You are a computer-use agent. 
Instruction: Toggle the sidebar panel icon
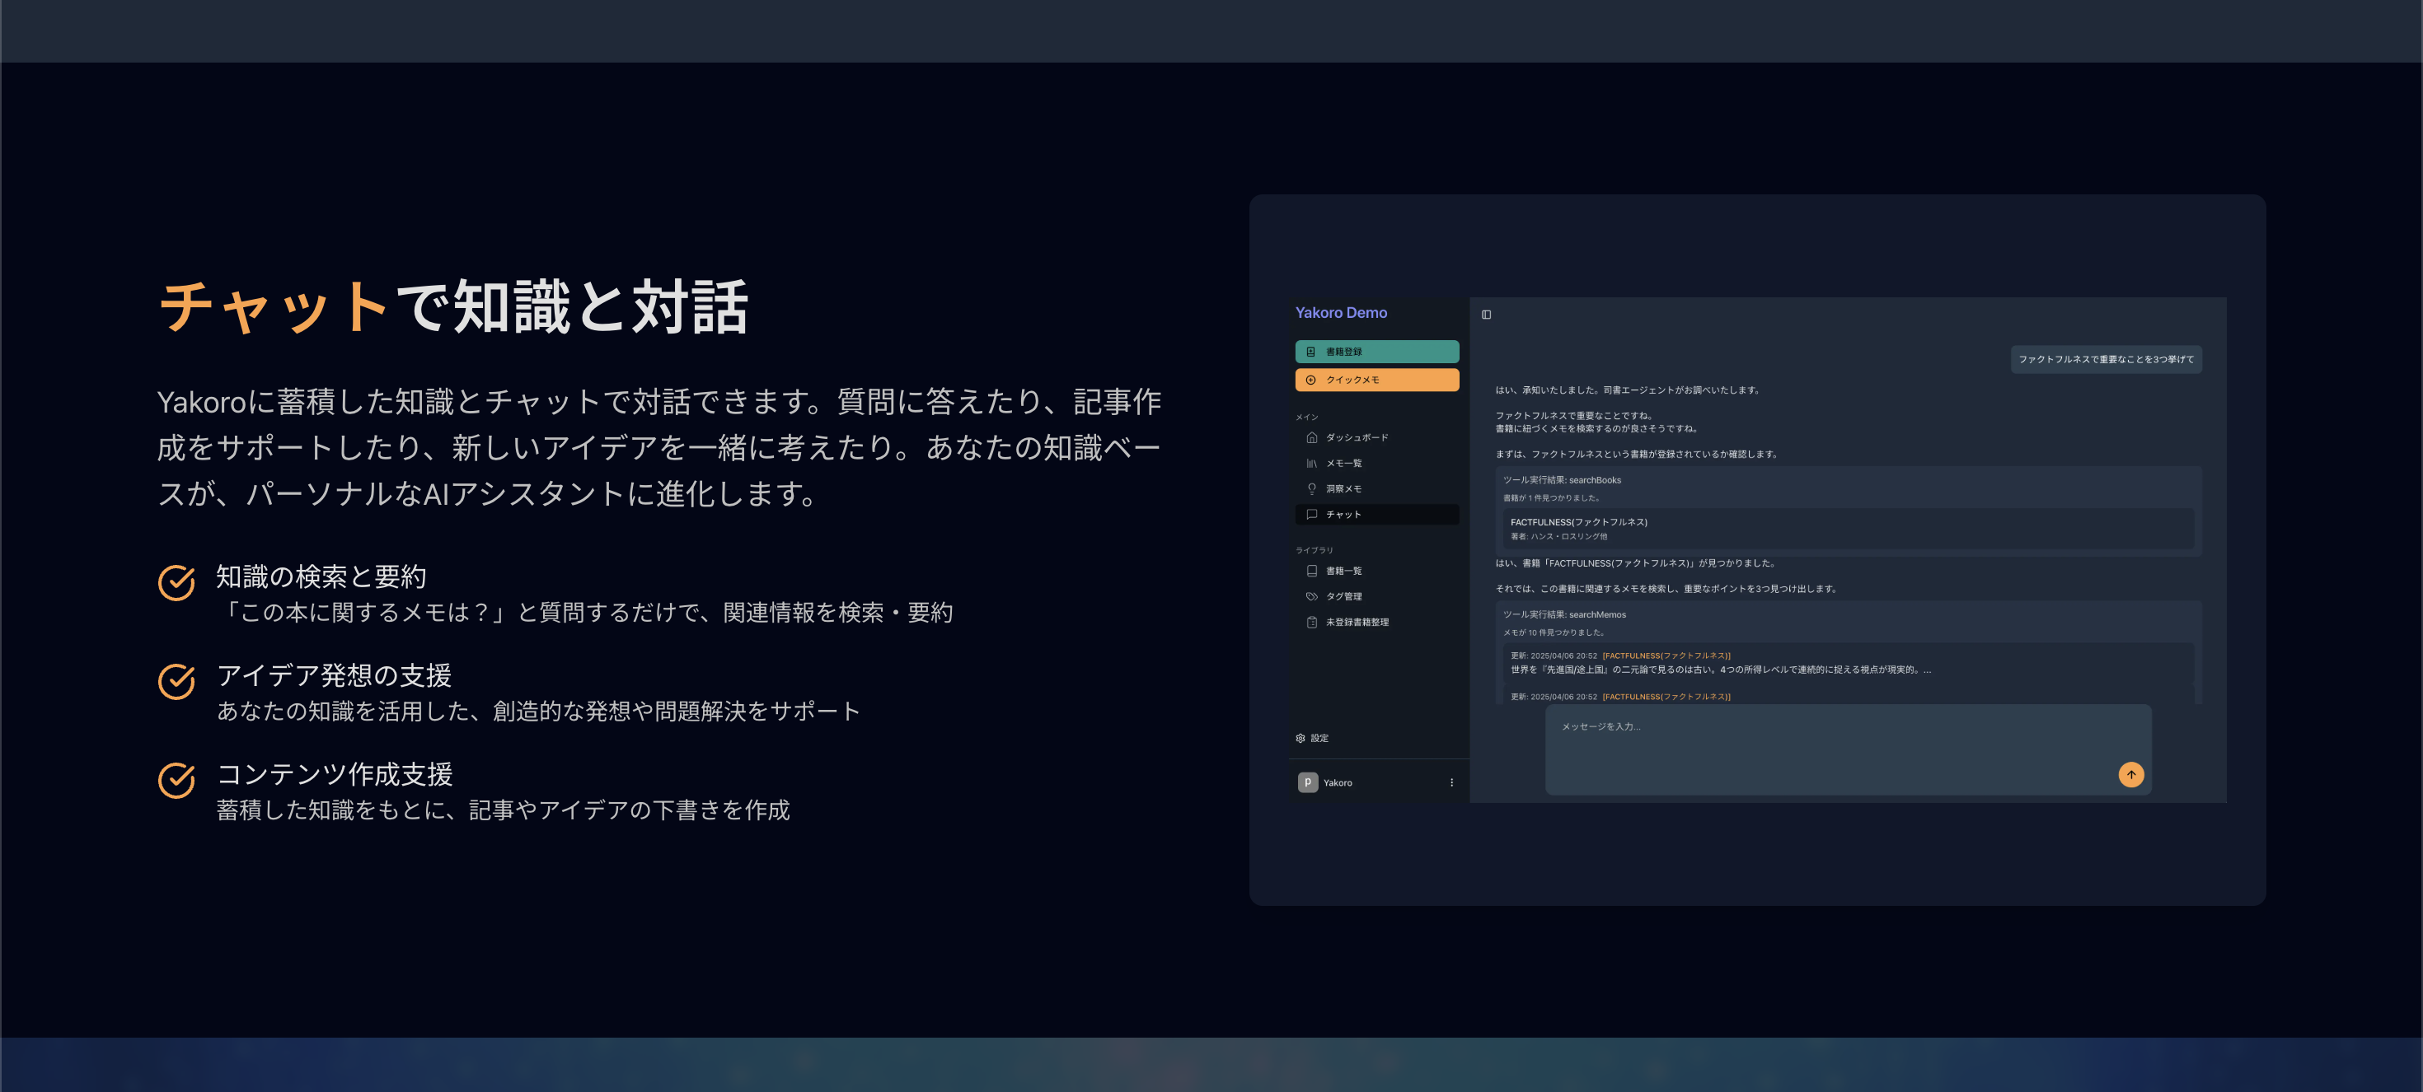[x=1486, y=315]
